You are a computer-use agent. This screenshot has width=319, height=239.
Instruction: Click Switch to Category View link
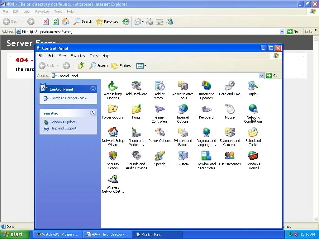pyautogui.click(x=69, y=98)
